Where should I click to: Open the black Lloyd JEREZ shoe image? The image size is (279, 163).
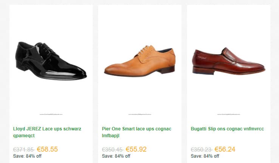pos(50,60)
